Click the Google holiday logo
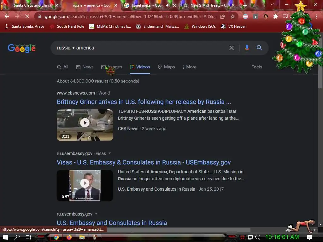 pyautogui.click(x=22, y=48)
